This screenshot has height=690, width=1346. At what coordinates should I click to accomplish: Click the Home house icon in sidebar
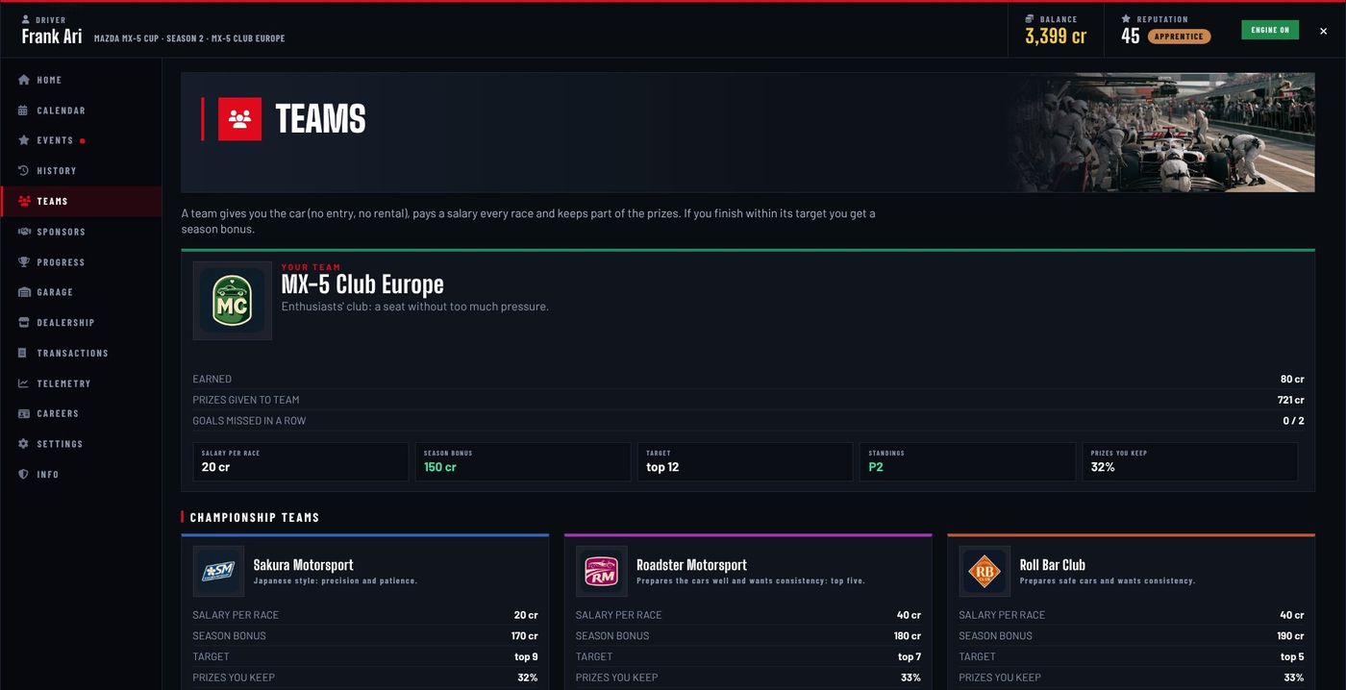(x=24, y=80)
